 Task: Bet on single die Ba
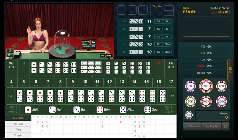(x=79, y=109)
